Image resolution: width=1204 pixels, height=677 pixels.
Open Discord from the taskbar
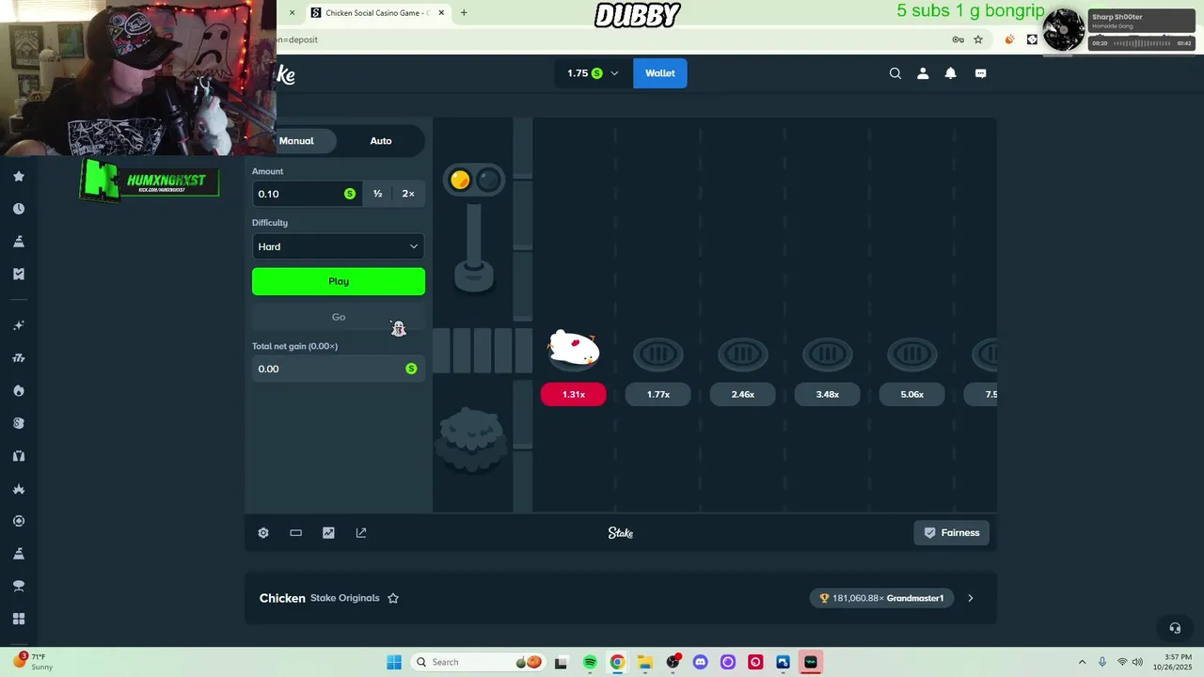[700, 662]
